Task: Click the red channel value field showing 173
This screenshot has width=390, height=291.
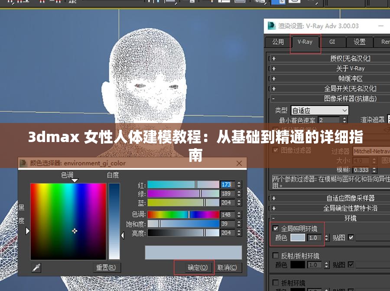Action: 227,184
